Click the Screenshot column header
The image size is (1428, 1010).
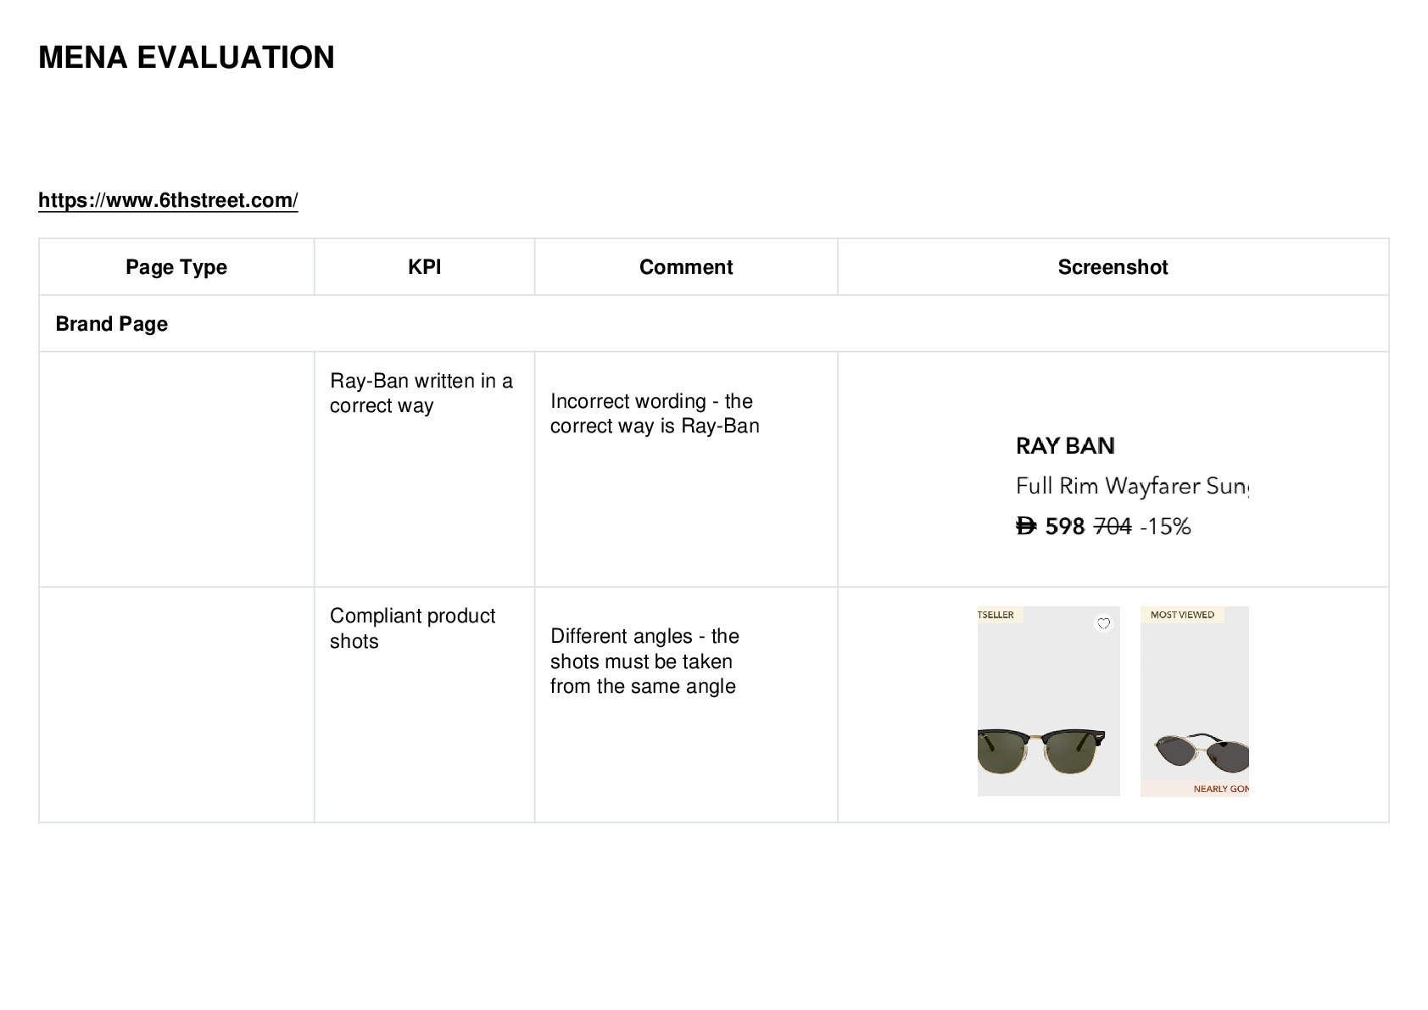pyautogui.click(x=1113, y=267)
